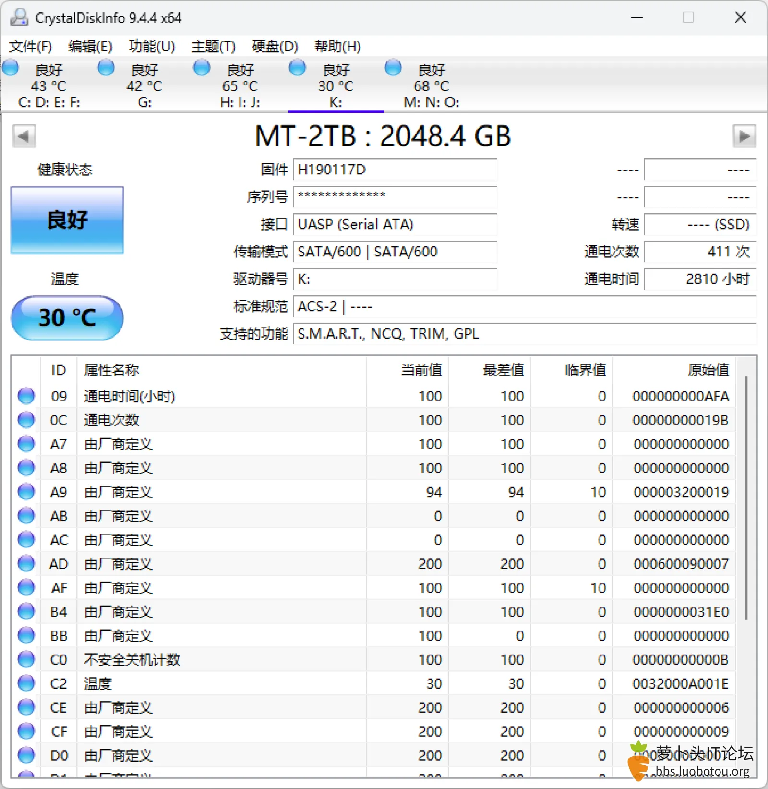Click status orb of attribute C0 row
This screenshot has height=789, width=768.
click(26, 659)
